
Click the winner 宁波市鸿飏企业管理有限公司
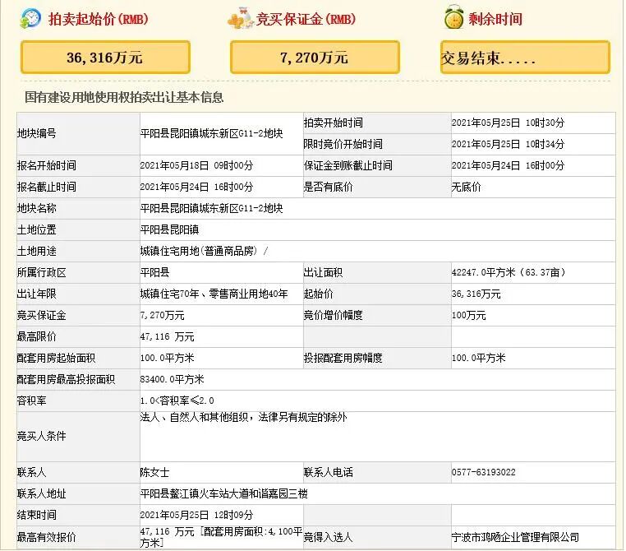[x=515, y=538]
